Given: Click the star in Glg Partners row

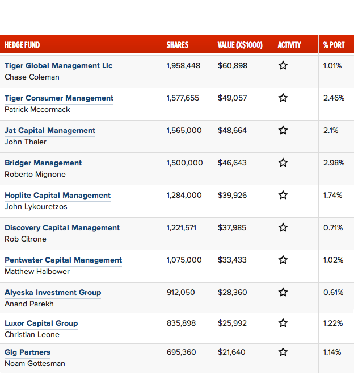Looking at the screenshot, I should [x=283, y=352].
